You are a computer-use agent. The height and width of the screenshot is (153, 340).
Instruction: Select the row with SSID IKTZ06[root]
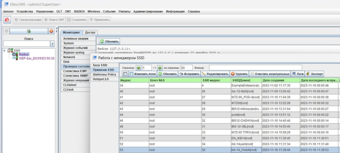click(x=229, y=103)
